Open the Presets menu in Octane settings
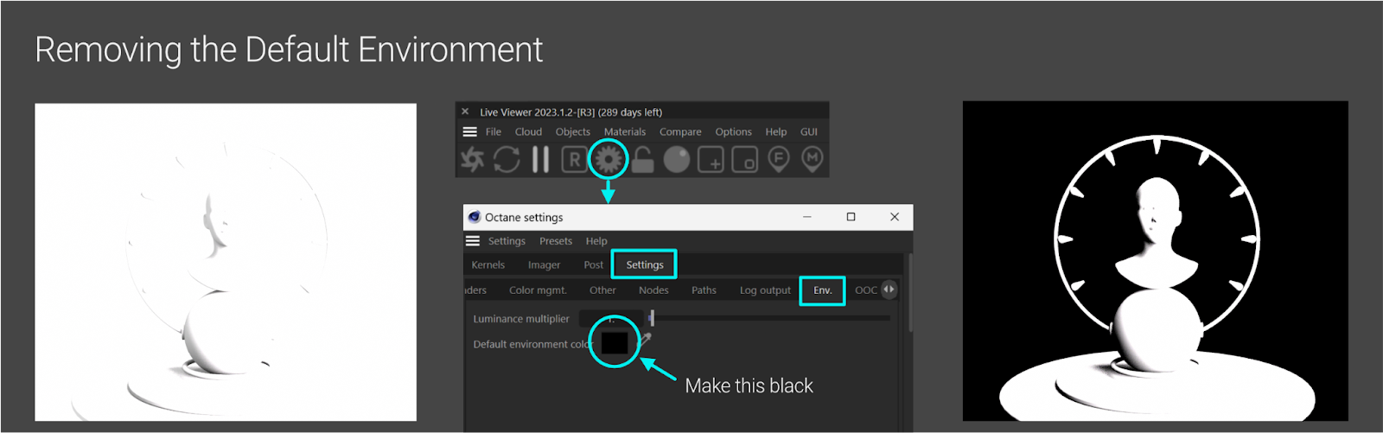This screenshot has width=1383, height=433. tap(555, 241)
